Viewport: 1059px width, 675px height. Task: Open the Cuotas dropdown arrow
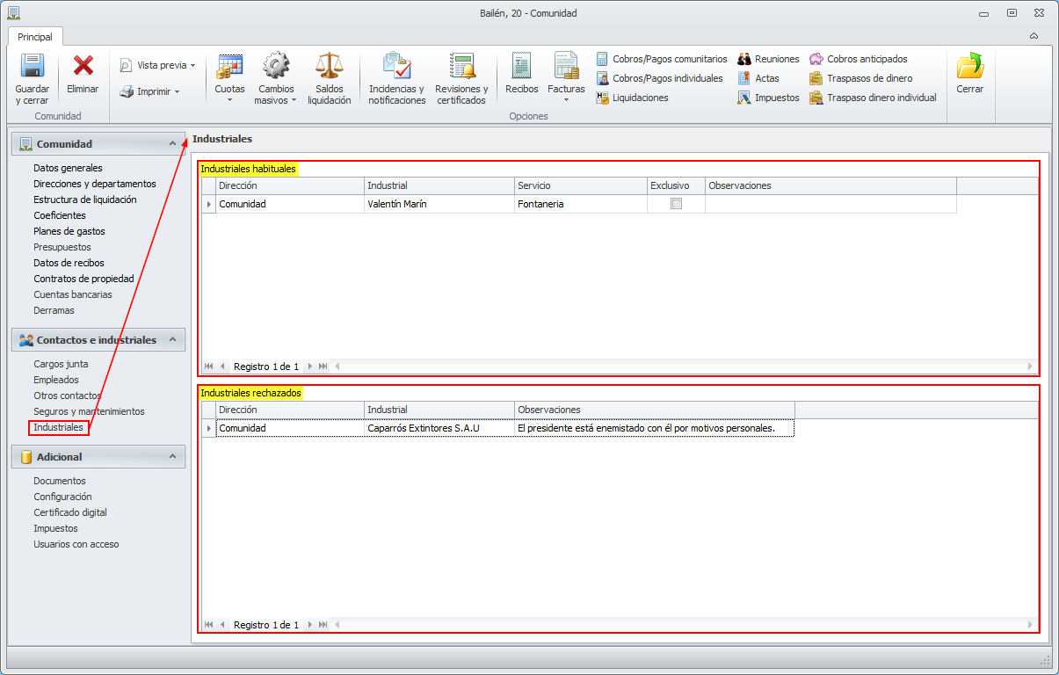click(229, 101)
